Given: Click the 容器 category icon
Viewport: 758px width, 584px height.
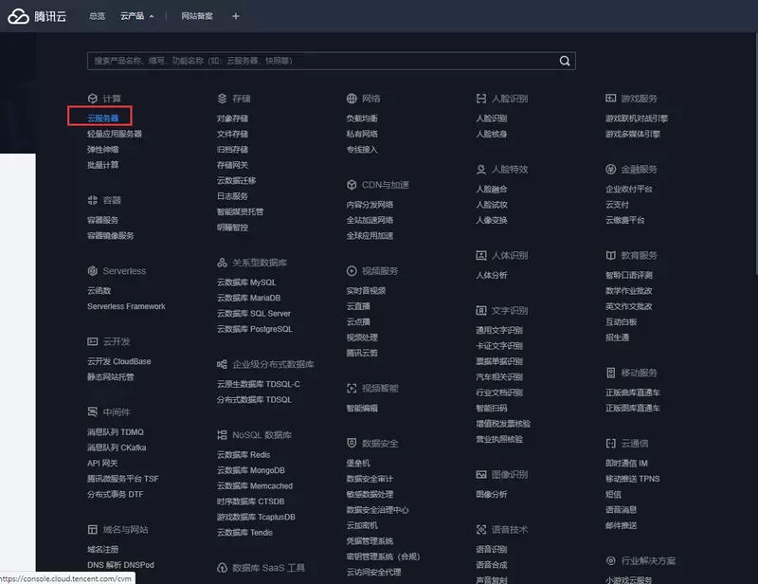Looking at the screenshot, I should coord(92,200).
